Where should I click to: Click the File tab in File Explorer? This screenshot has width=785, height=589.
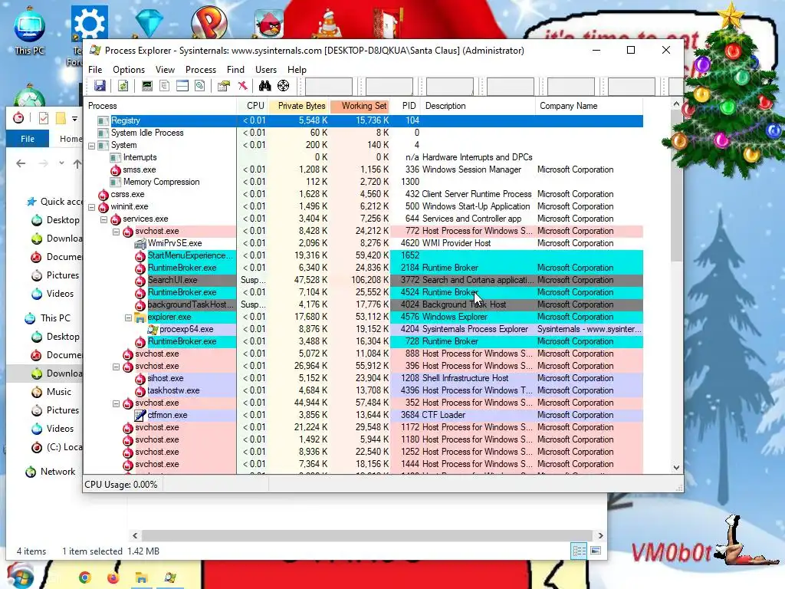coord(28,139)
